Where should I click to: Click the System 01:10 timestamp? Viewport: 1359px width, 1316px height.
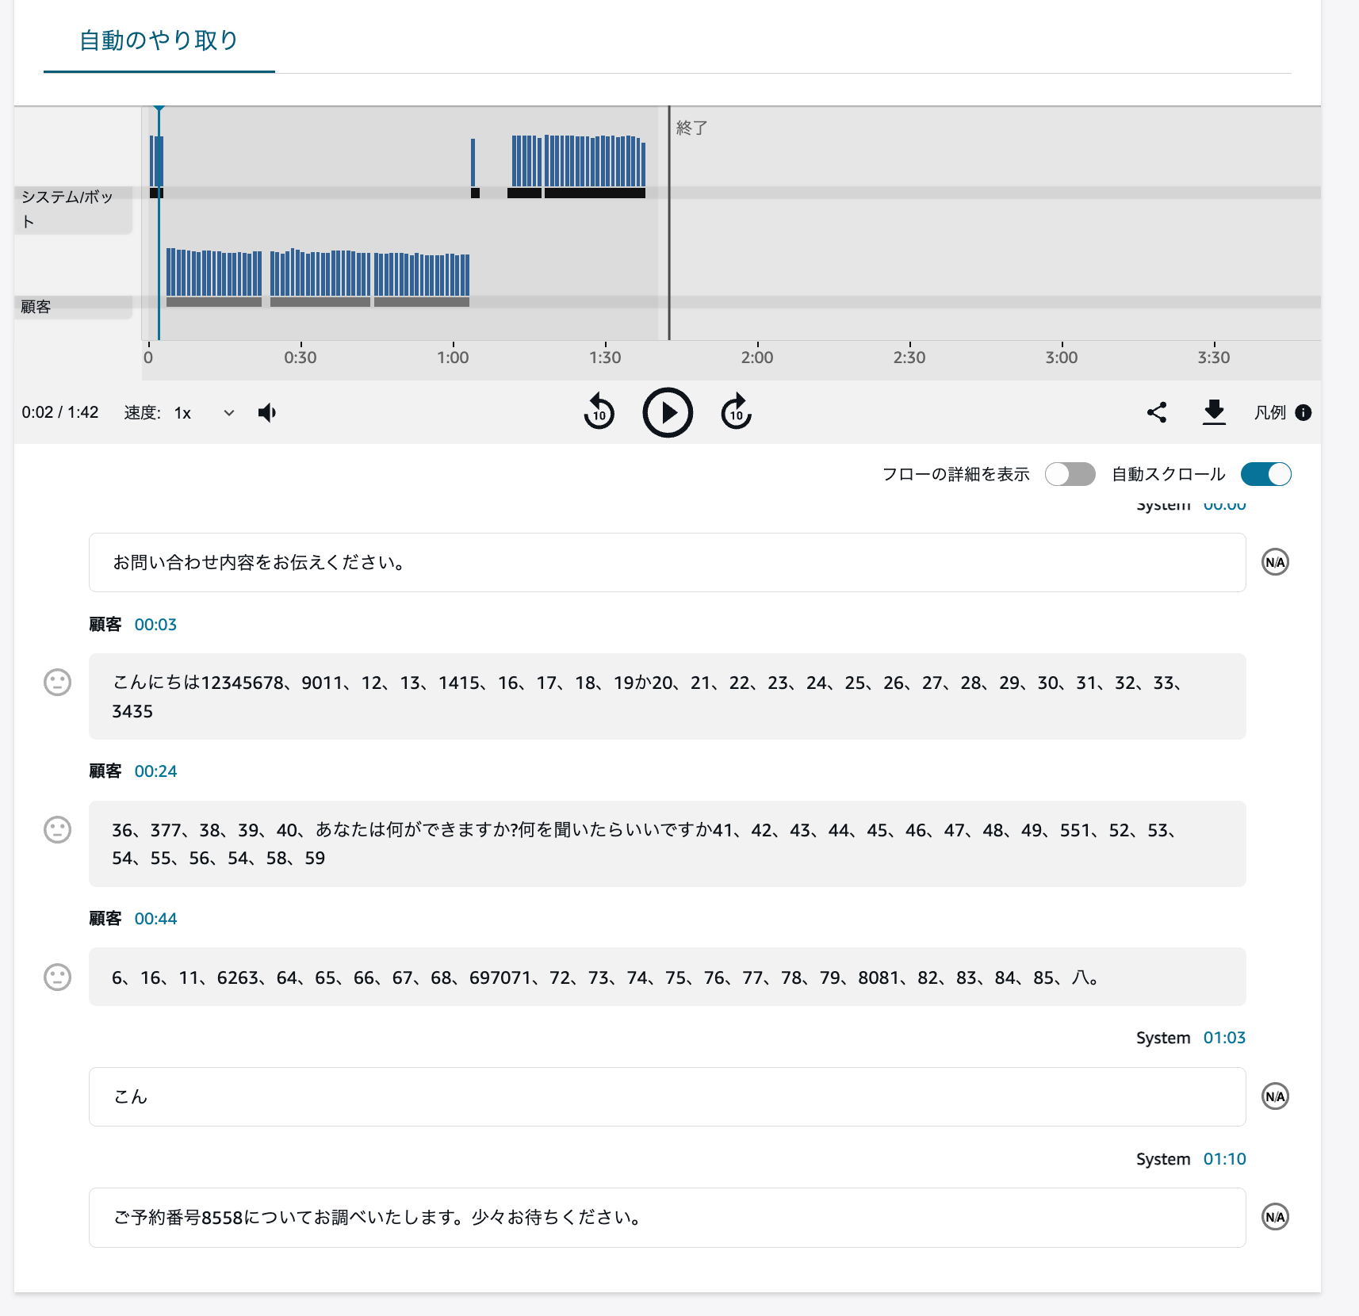[1224, 1158]
